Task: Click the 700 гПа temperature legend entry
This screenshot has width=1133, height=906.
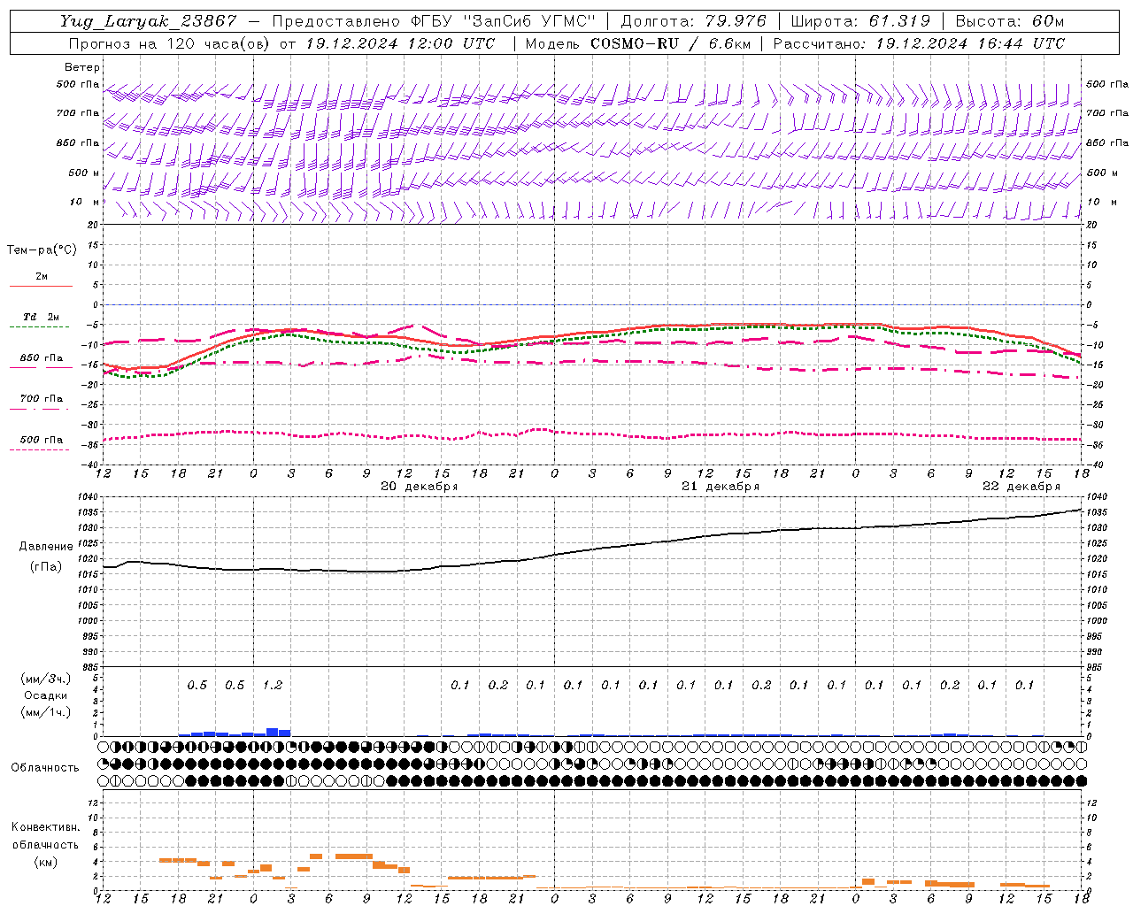Action: (42, 398)
